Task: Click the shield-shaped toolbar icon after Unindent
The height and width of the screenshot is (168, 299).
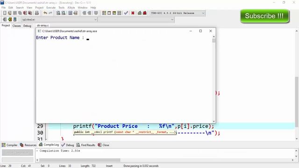Action: (x=96, y=13)
